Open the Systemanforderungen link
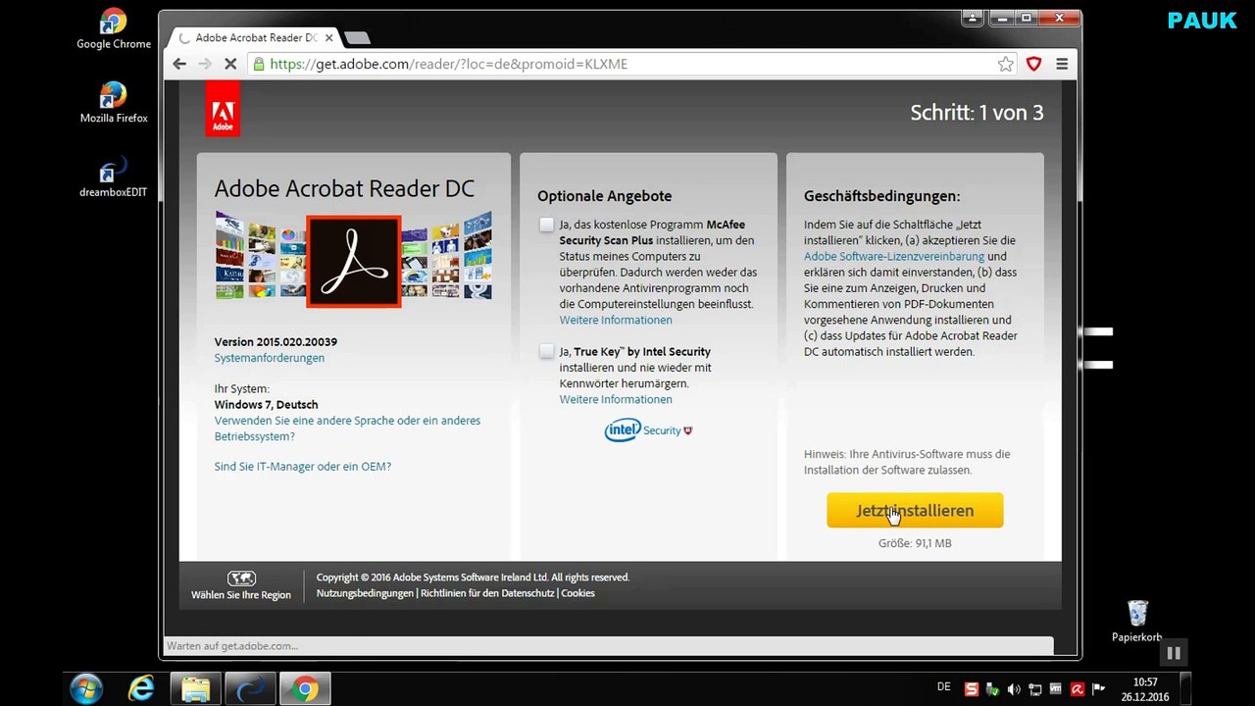Image resolution: width=1255 pixels, height=706 pixels. (270, 358)
